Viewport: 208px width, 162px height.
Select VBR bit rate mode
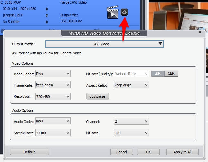[x=157, y=73]
